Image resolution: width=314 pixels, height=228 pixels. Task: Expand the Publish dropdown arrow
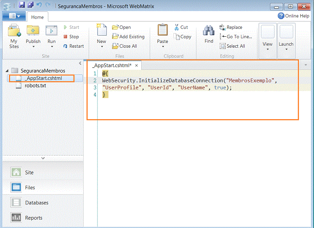click(x=34, y=47)
